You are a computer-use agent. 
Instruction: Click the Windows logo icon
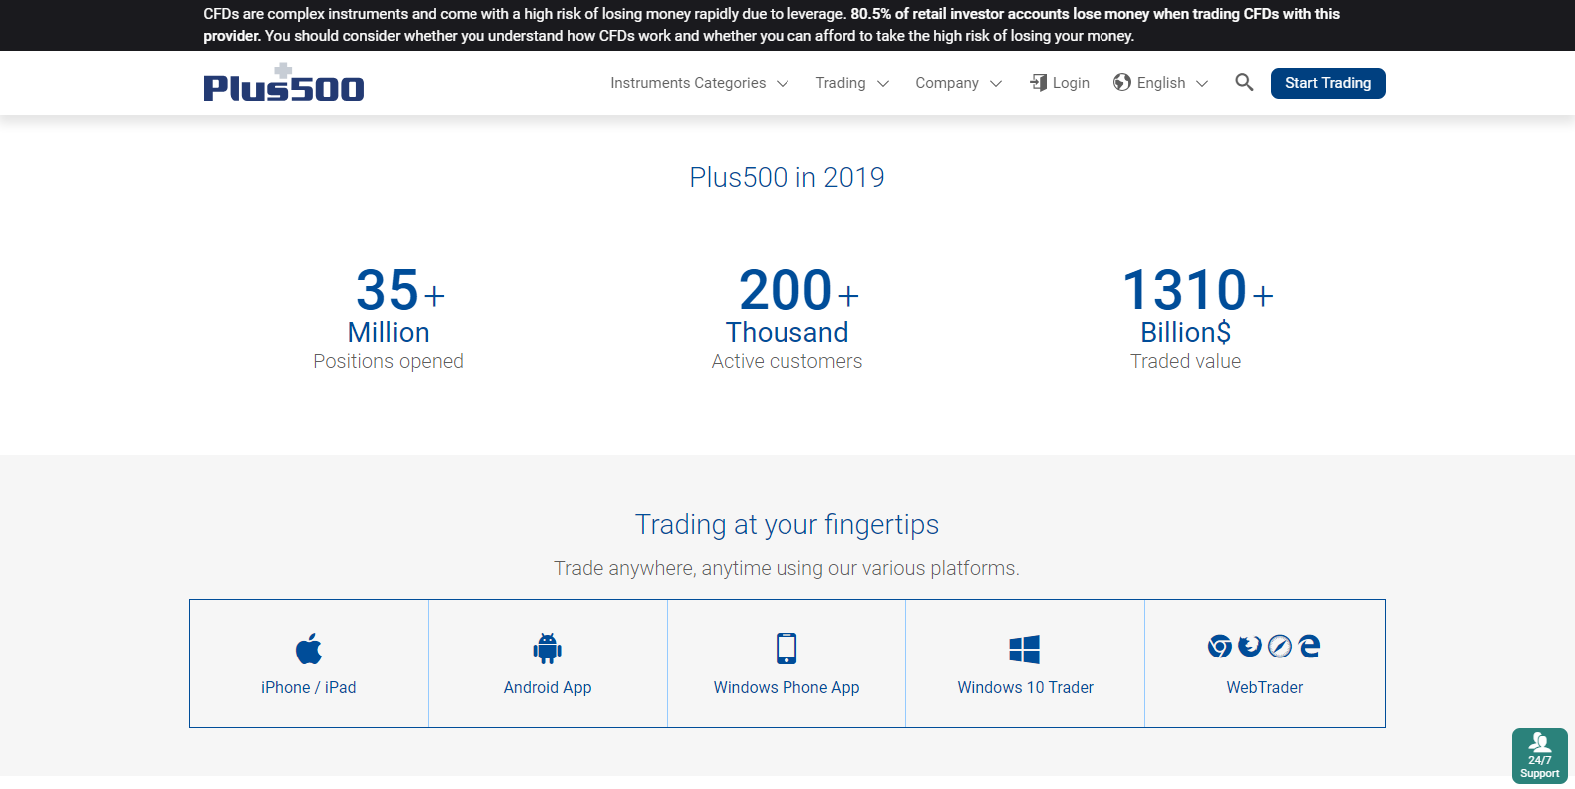click(1025, 650)
